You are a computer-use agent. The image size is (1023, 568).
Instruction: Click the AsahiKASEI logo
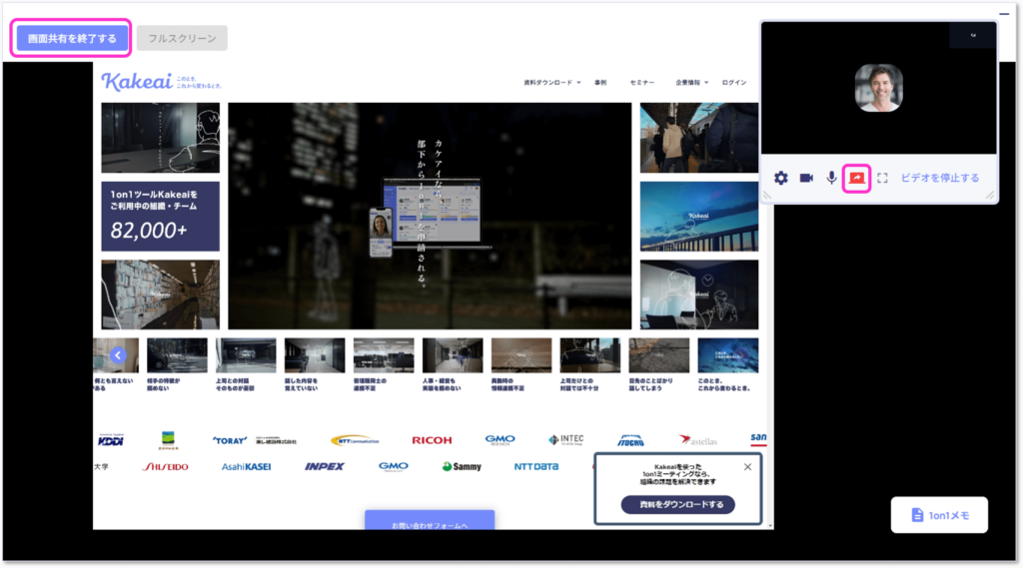click(246, 467)
